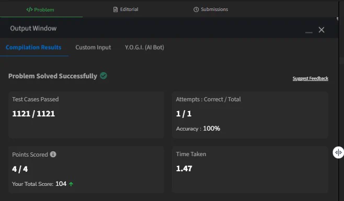Click 'Problem Solved Successfully' heading
The height and width of the screenshot is (201, 344).
click(x=53, y=76)
